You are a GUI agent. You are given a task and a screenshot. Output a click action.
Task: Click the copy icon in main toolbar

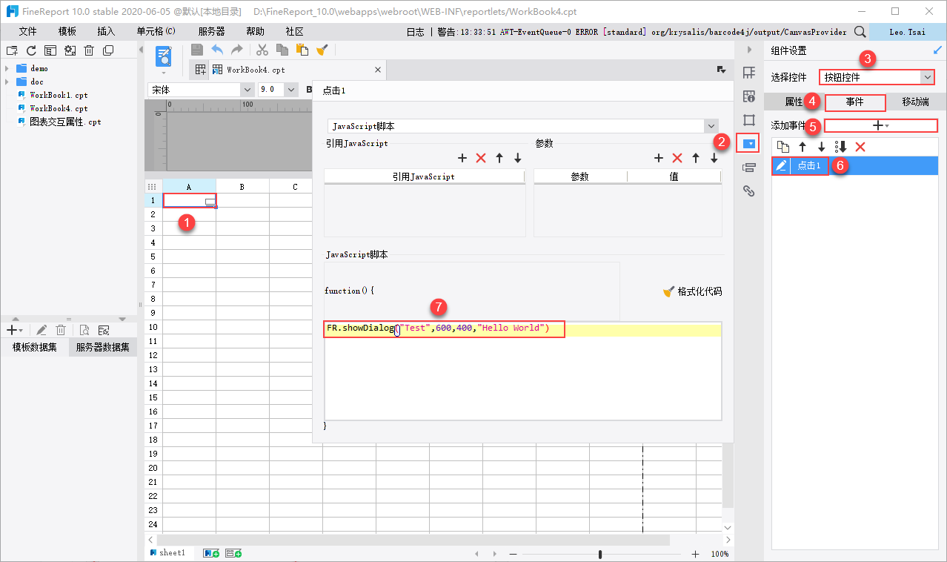click(282, 50)
